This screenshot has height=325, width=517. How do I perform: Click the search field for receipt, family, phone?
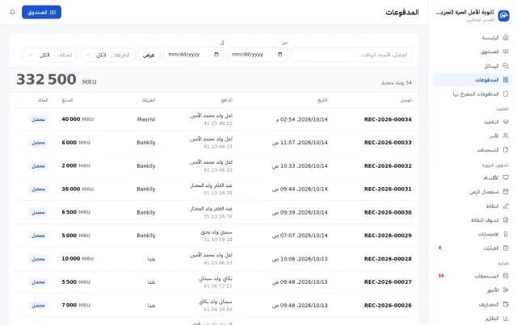click(351, 55)
